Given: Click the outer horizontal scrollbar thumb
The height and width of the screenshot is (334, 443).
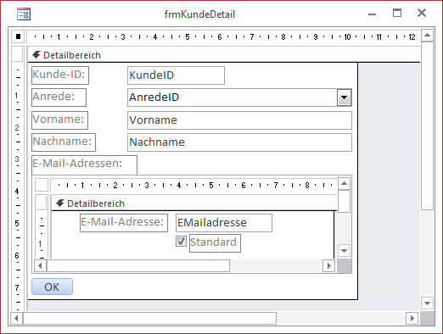Looking at the screenshot, I should 149,319.
